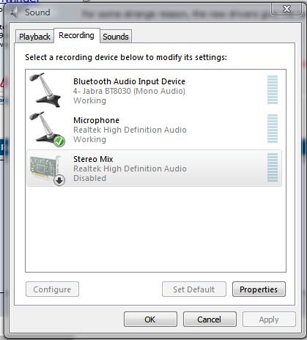Select 'Bluetooth Audio Input Device' text

coord(129,81)
